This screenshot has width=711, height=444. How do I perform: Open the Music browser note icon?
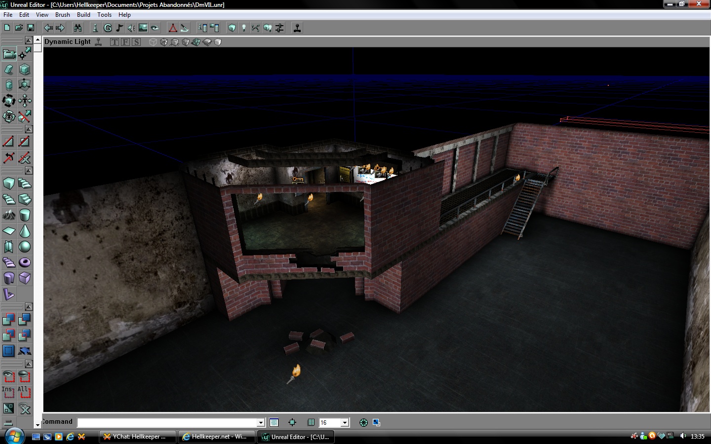pyautogui.click(x=119, y=28)
